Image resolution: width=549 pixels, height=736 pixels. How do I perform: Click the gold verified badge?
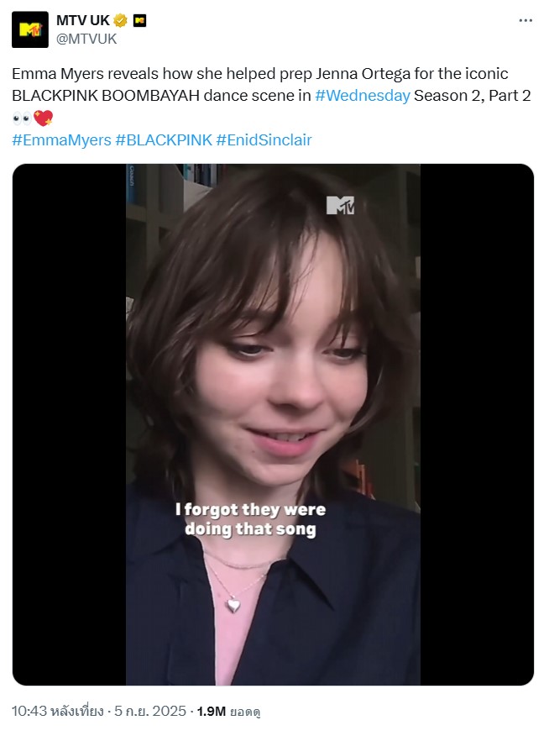[120, 21]
